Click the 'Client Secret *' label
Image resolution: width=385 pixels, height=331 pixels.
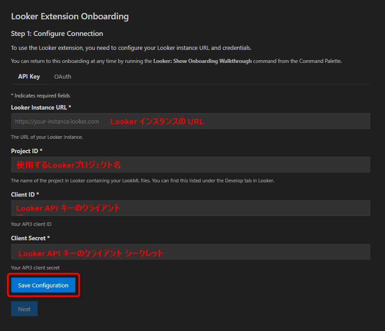coord(30,238)
